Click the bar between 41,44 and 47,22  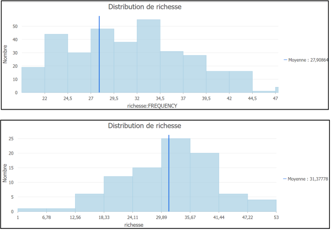coord(233,202)
